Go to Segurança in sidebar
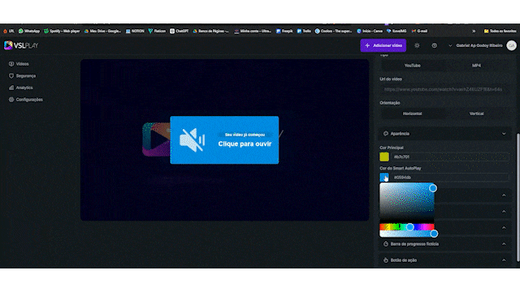 tap(22, 75)
